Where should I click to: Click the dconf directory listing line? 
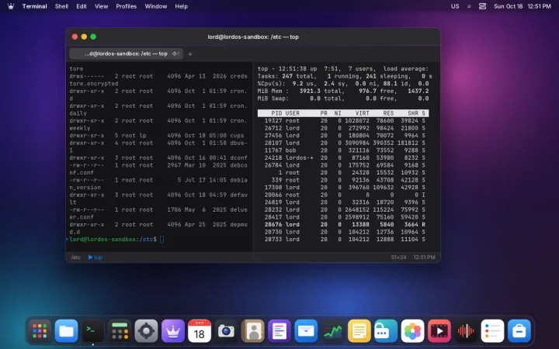[x=158, y=157]
